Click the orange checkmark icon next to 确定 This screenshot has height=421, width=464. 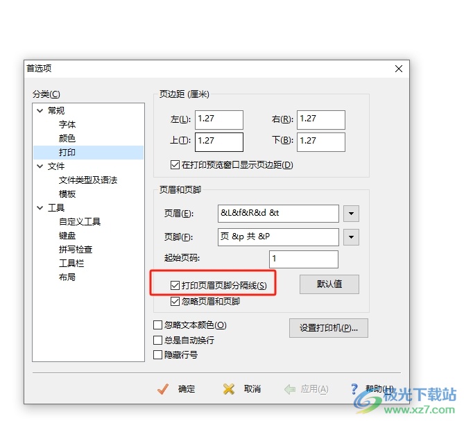pos(163,389)
